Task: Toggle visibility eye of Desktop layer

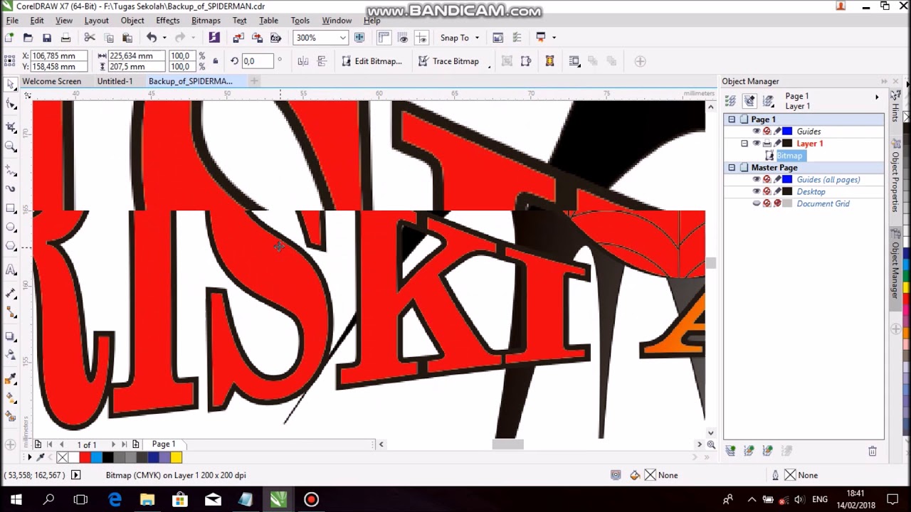Action: pyautogui.click(x=757, y=191)
